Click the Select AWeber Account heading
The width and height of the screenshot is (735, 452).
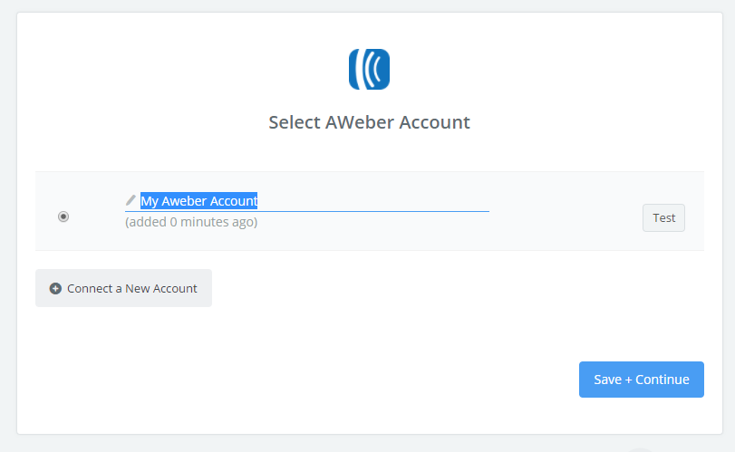click(369, 122)
